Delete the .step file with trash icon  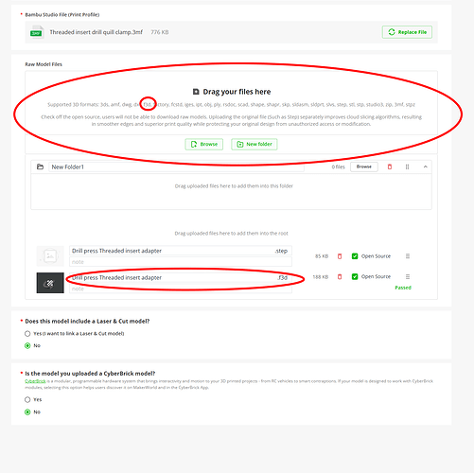[340, 256]
